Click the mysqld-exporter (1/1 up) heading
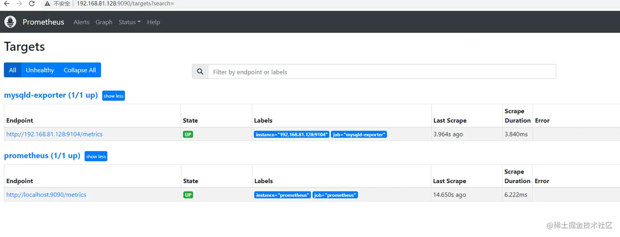The width and height of the screenshot is (620, 237). (x=51, y=95)
